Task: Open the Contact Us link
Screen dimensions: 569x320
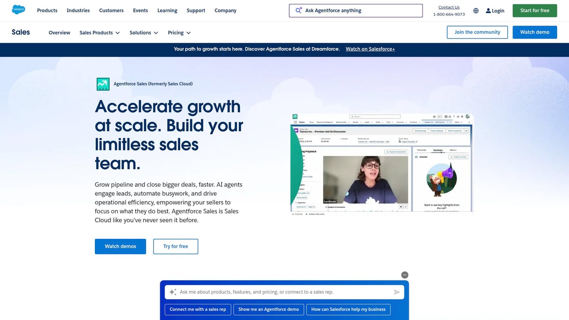Action: [449, 7]
